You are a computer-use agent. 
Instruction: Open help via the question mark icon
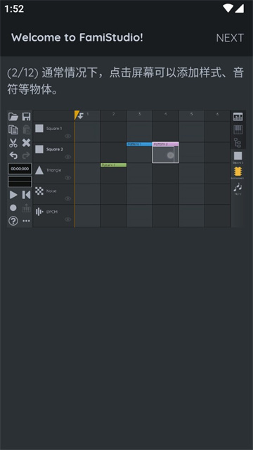pos(13,221)
